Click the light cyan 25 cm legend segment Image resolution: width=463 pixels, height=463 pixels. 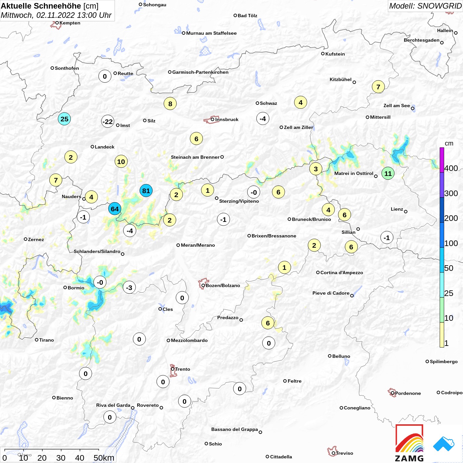coord(442,285)
